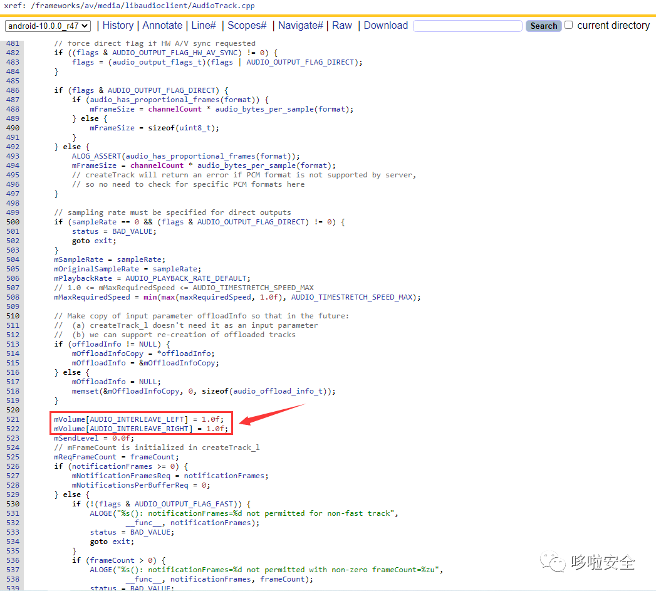Open the Navigate# link
Image resolution: width=656 pixels, height=591 pixels.
coord(300,26)
